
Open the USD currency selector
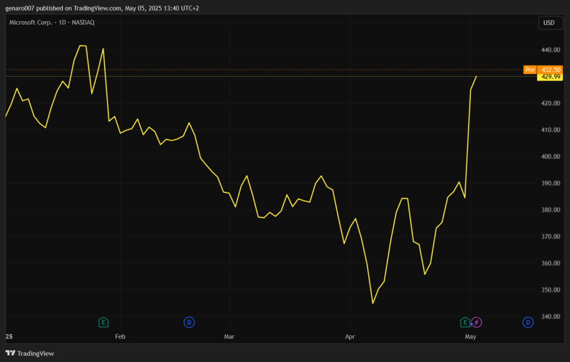549,23
